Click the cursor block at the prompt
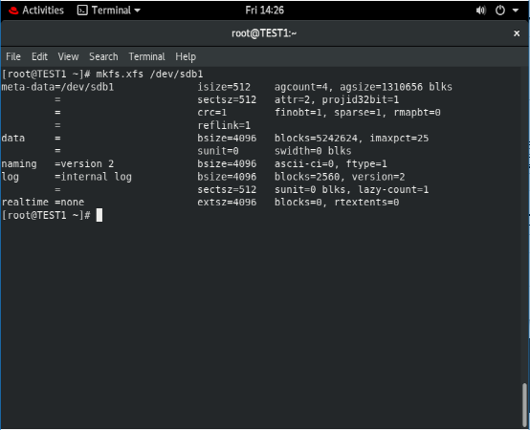Image resolution: width=530 pixels, height=430 pixels. pos(99,215)
